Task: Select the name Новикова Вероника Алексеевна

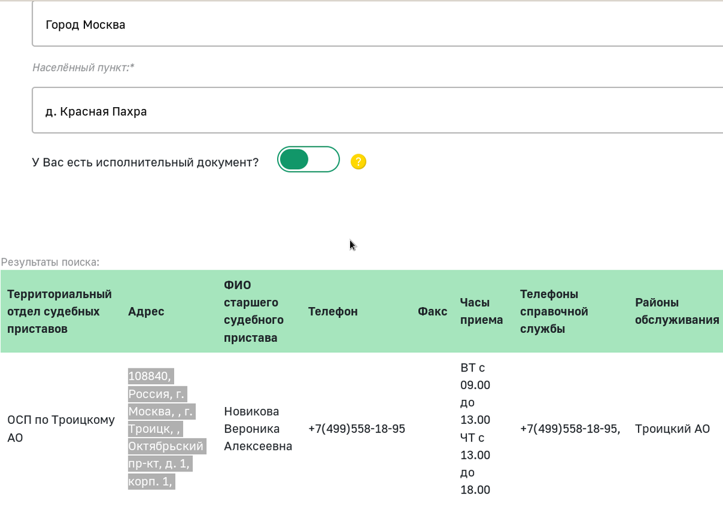Action: click(x=258, y=429)
